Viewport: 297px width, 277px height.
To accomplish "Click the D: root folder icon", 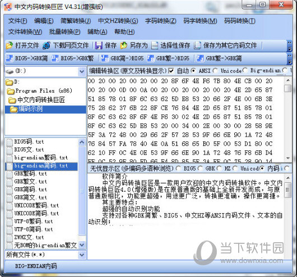I will point(10,82).
